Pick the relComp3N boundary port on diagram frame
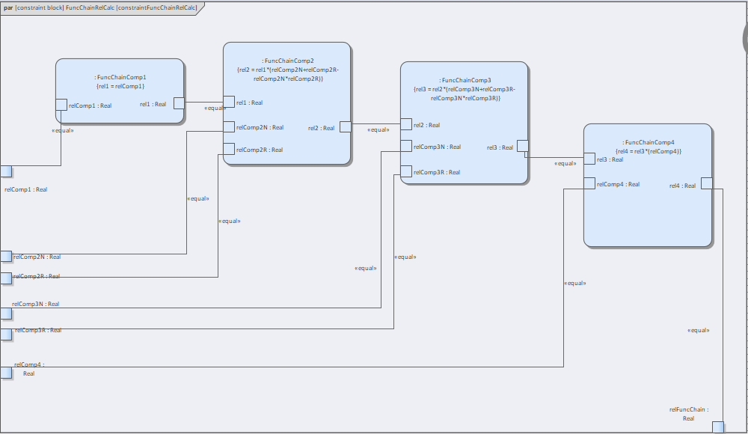 (6, 314)
